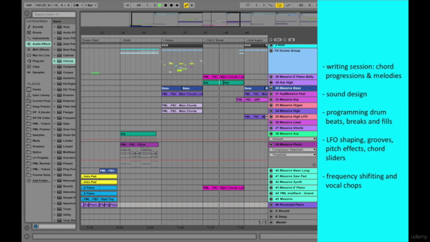
Task: Toggle Punch-In switch left of Loop
Action: coord(271,5)
